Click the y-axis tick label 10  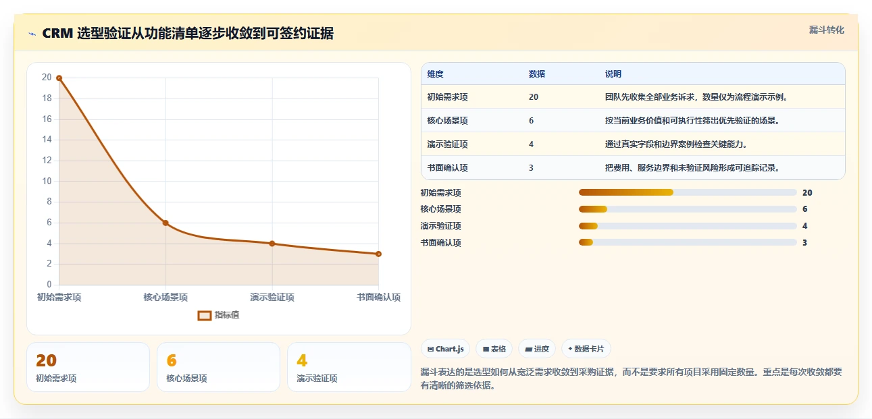click(x=47, y=181)
